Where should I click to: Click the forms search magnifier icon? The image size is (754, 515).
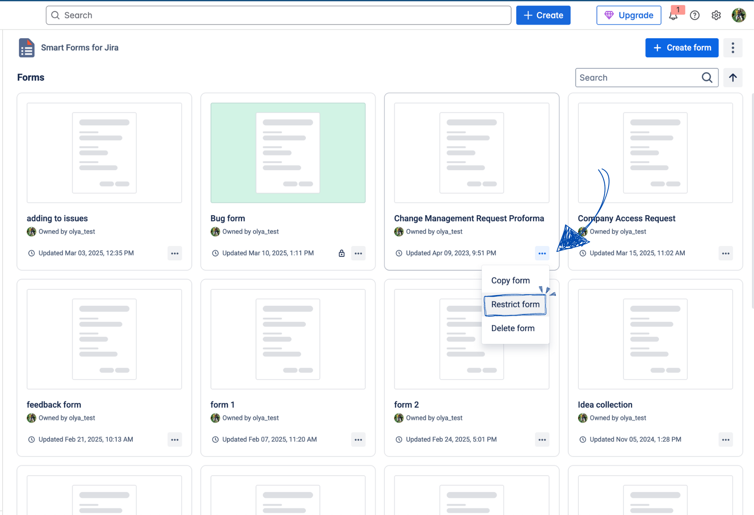(707, 78)
